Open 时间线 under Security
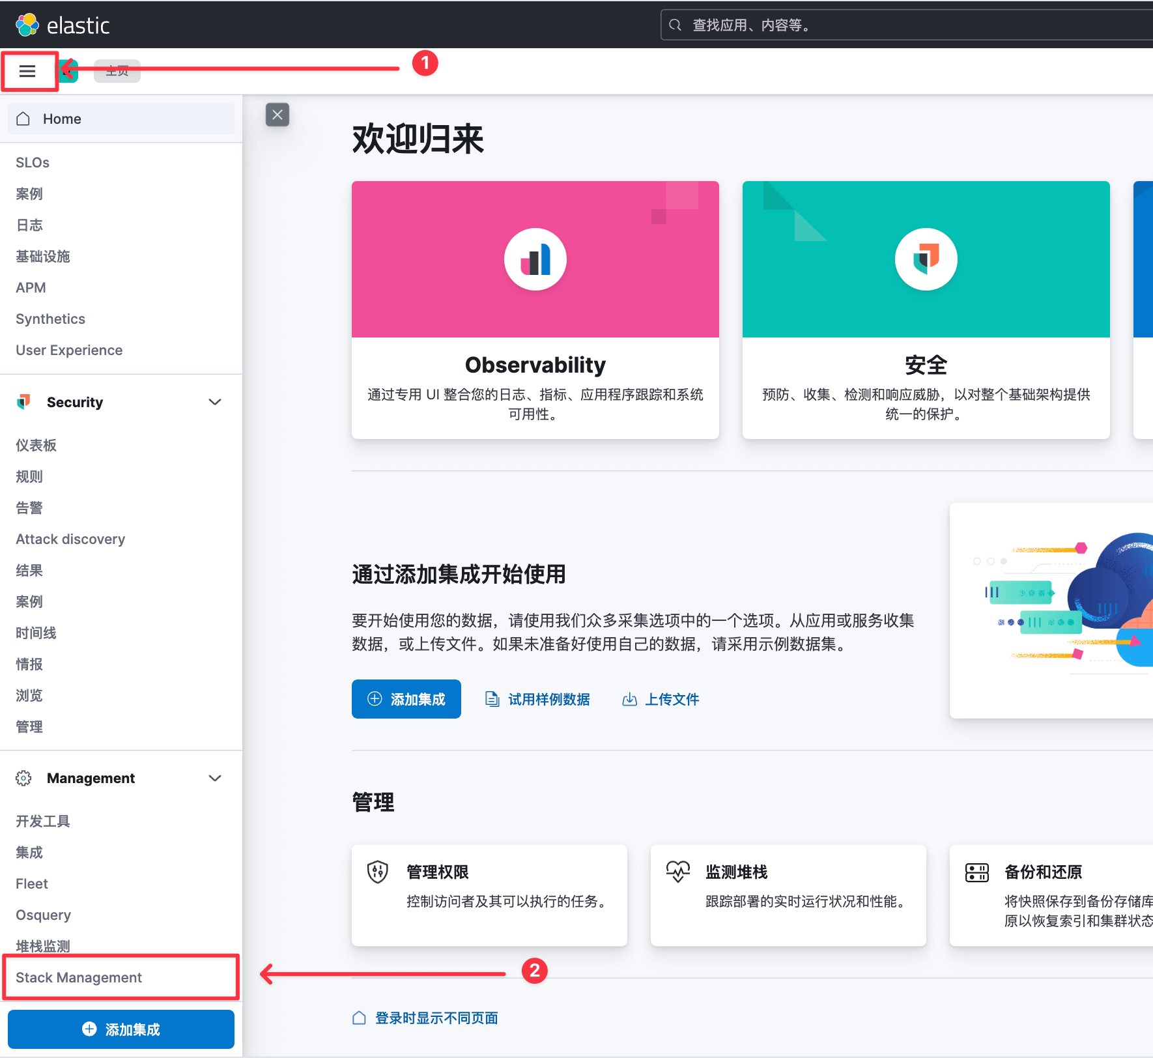The height and width of the screenshot is (1058, 1153). coord(36,633)
